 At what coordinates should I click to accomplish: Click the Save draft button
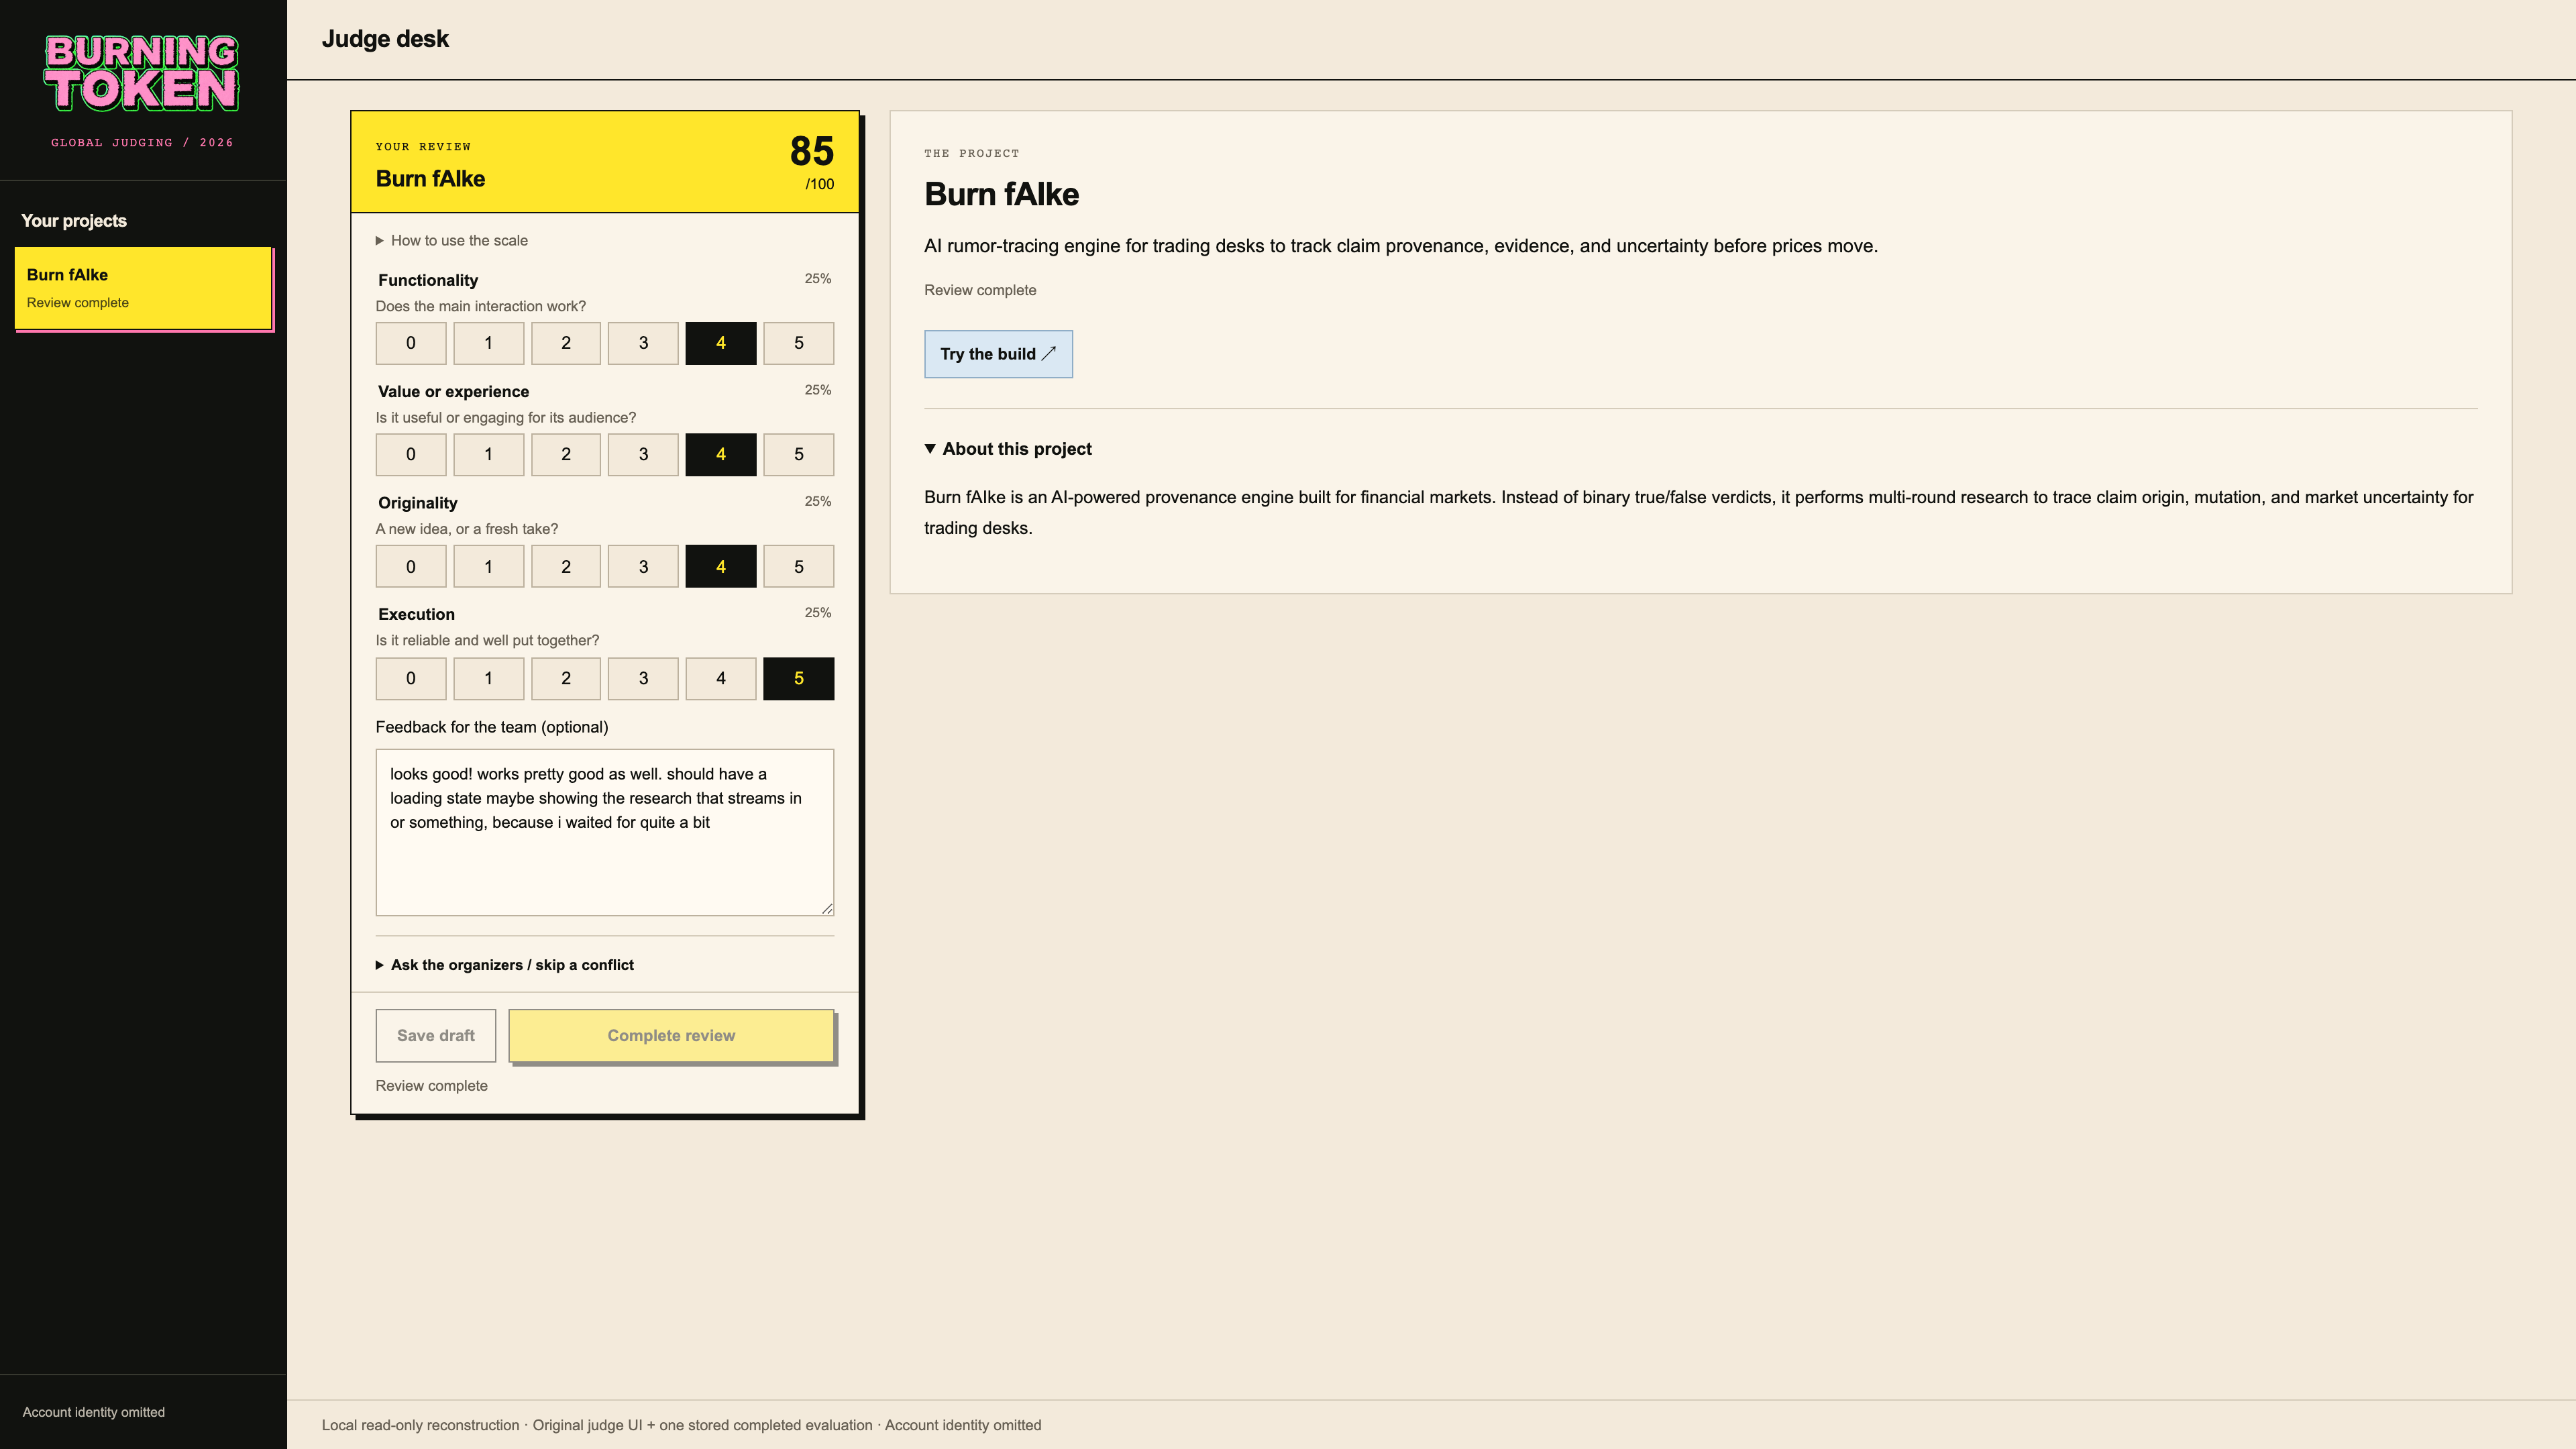pyautogui.click(x=436, y=1035)
